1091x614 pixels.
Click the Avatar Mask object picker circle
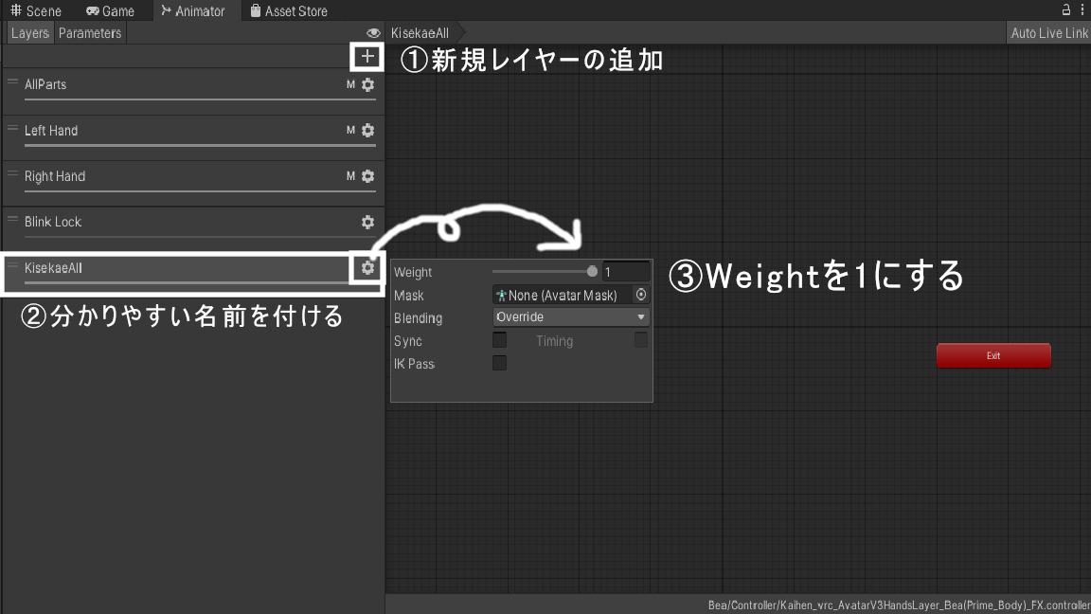coord(641,295)
